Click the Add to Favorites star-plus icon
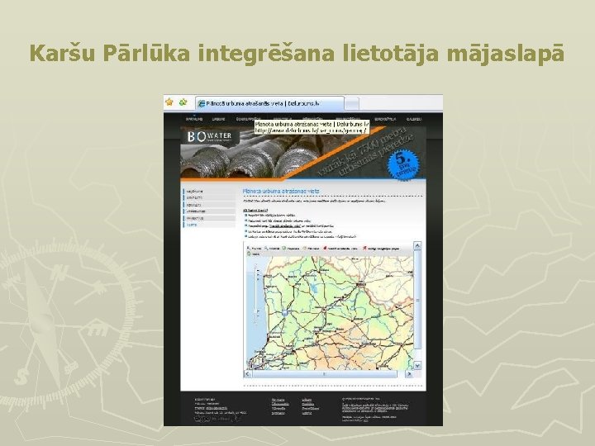The width and height of the screenshot is (595, 446). coord(183,102)
